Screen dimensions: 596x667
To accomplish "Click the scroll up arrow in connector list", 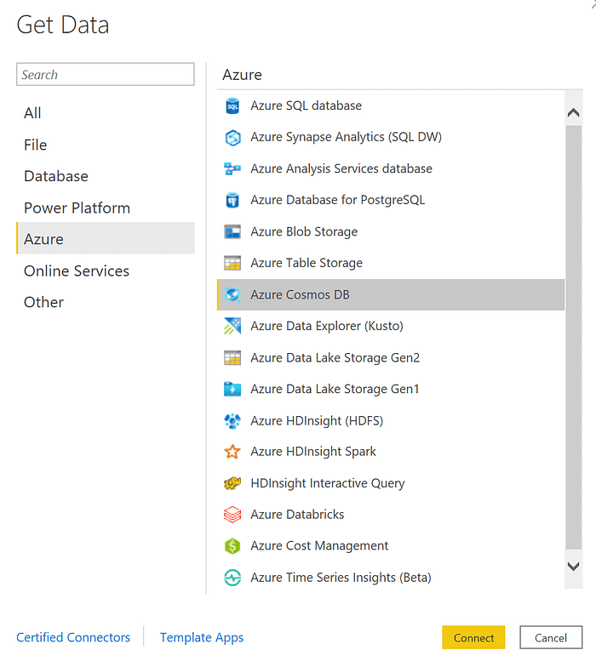I will pyautogui.click(x=574, y=112).
